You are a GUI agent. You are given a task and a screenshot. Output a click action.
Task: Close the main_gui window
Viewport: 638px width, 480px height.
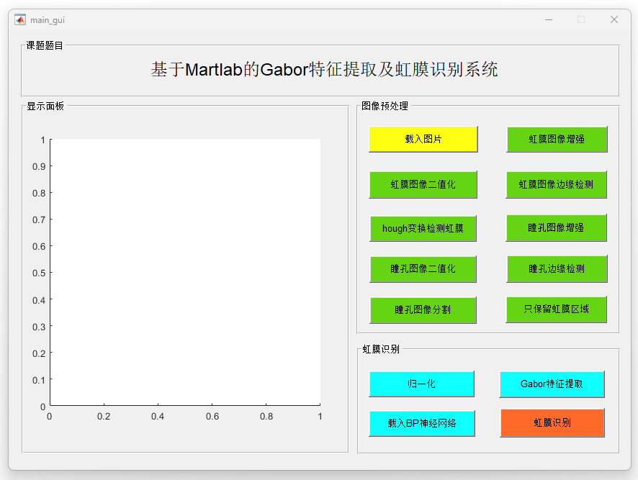pos(614,20)
